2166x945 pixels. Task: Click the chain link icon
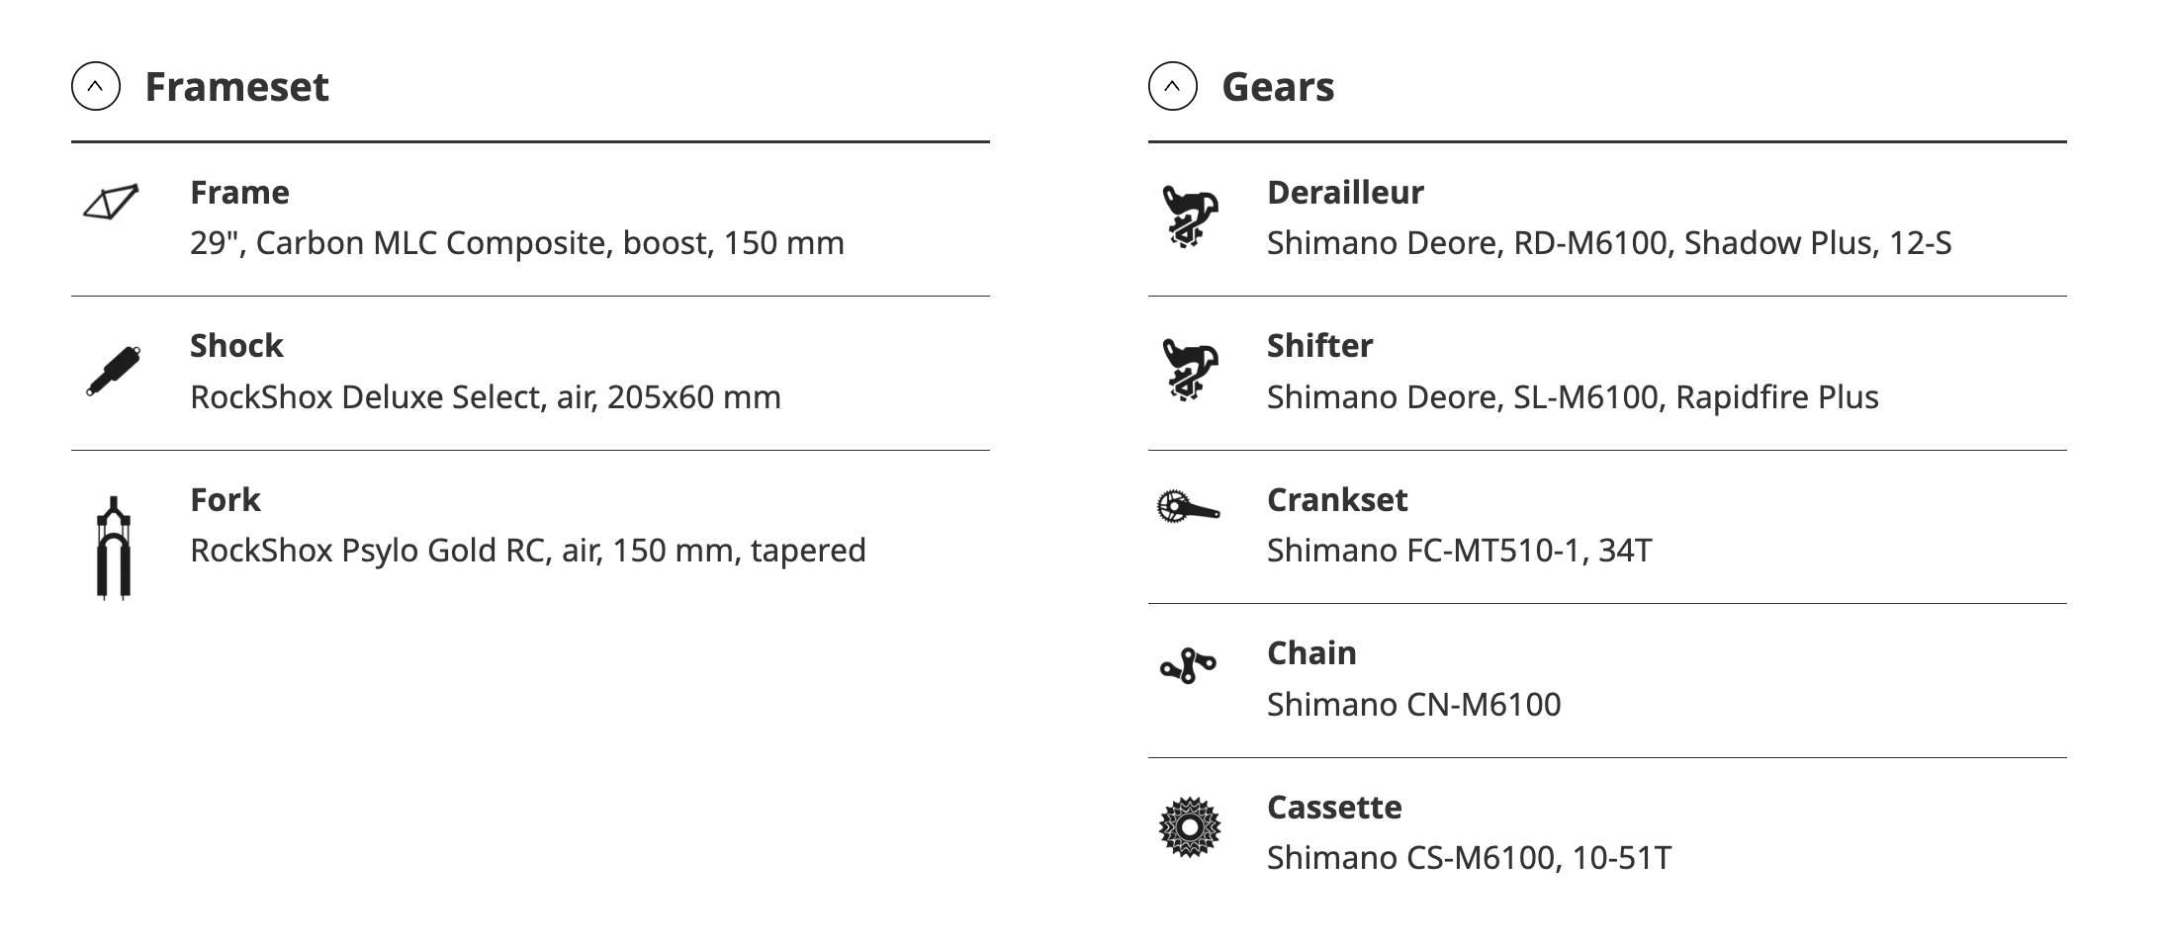click(1188, 665)
